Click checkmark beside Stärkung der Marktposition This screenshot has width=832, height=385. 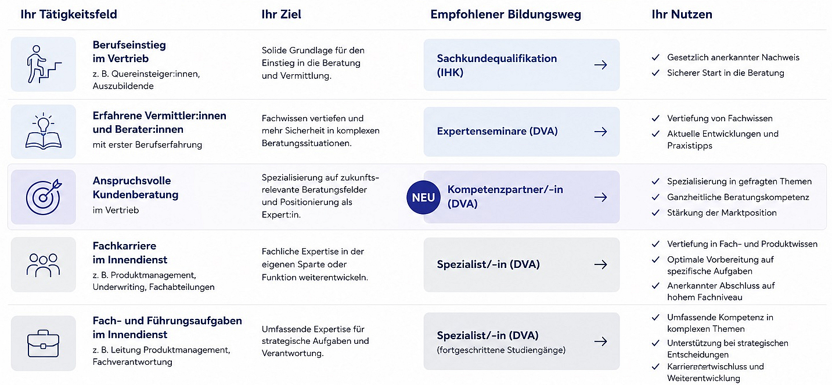(655, 213)
